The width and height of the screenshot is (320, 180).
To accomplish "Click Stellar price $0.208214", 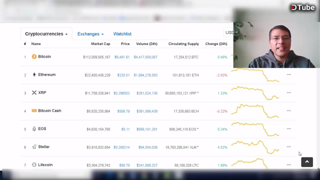I will coord(121,147).
